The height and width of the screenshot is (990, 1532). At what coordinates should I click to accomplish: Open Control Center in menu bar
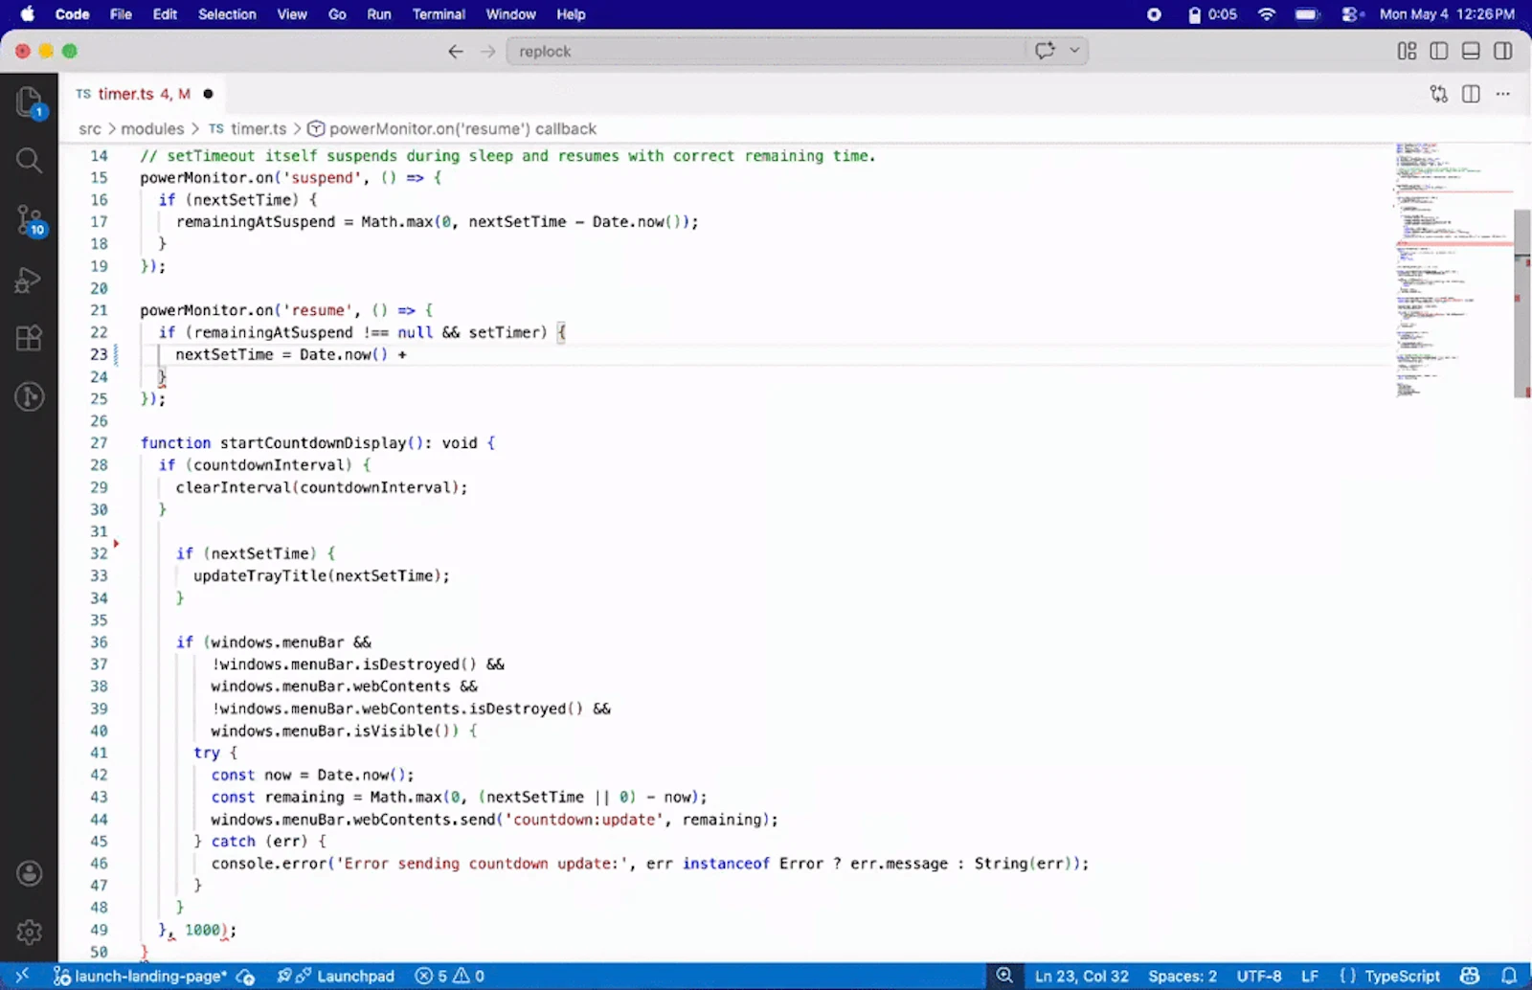[x=1352, y=14]
